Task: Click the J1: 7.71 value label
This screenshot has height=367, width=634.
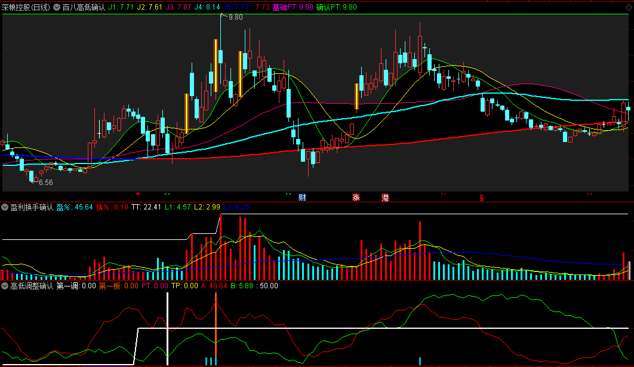Action: 121,7
